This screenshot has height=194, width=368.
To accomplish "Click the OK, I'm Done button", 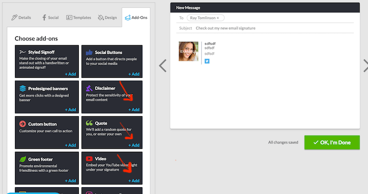I will point(332,142).
